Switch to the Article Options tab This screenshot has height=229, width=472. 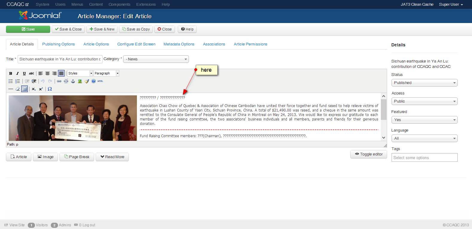coord(96,44)
